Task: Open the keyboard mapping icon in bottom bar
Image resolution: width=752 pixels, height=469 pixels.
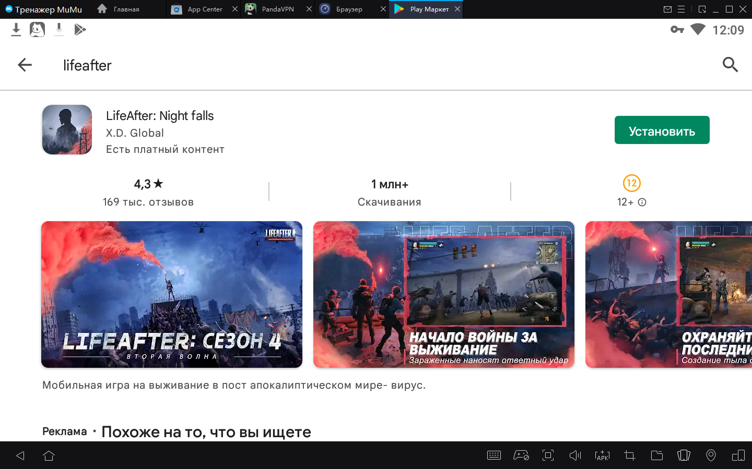Action: point(494,455)
